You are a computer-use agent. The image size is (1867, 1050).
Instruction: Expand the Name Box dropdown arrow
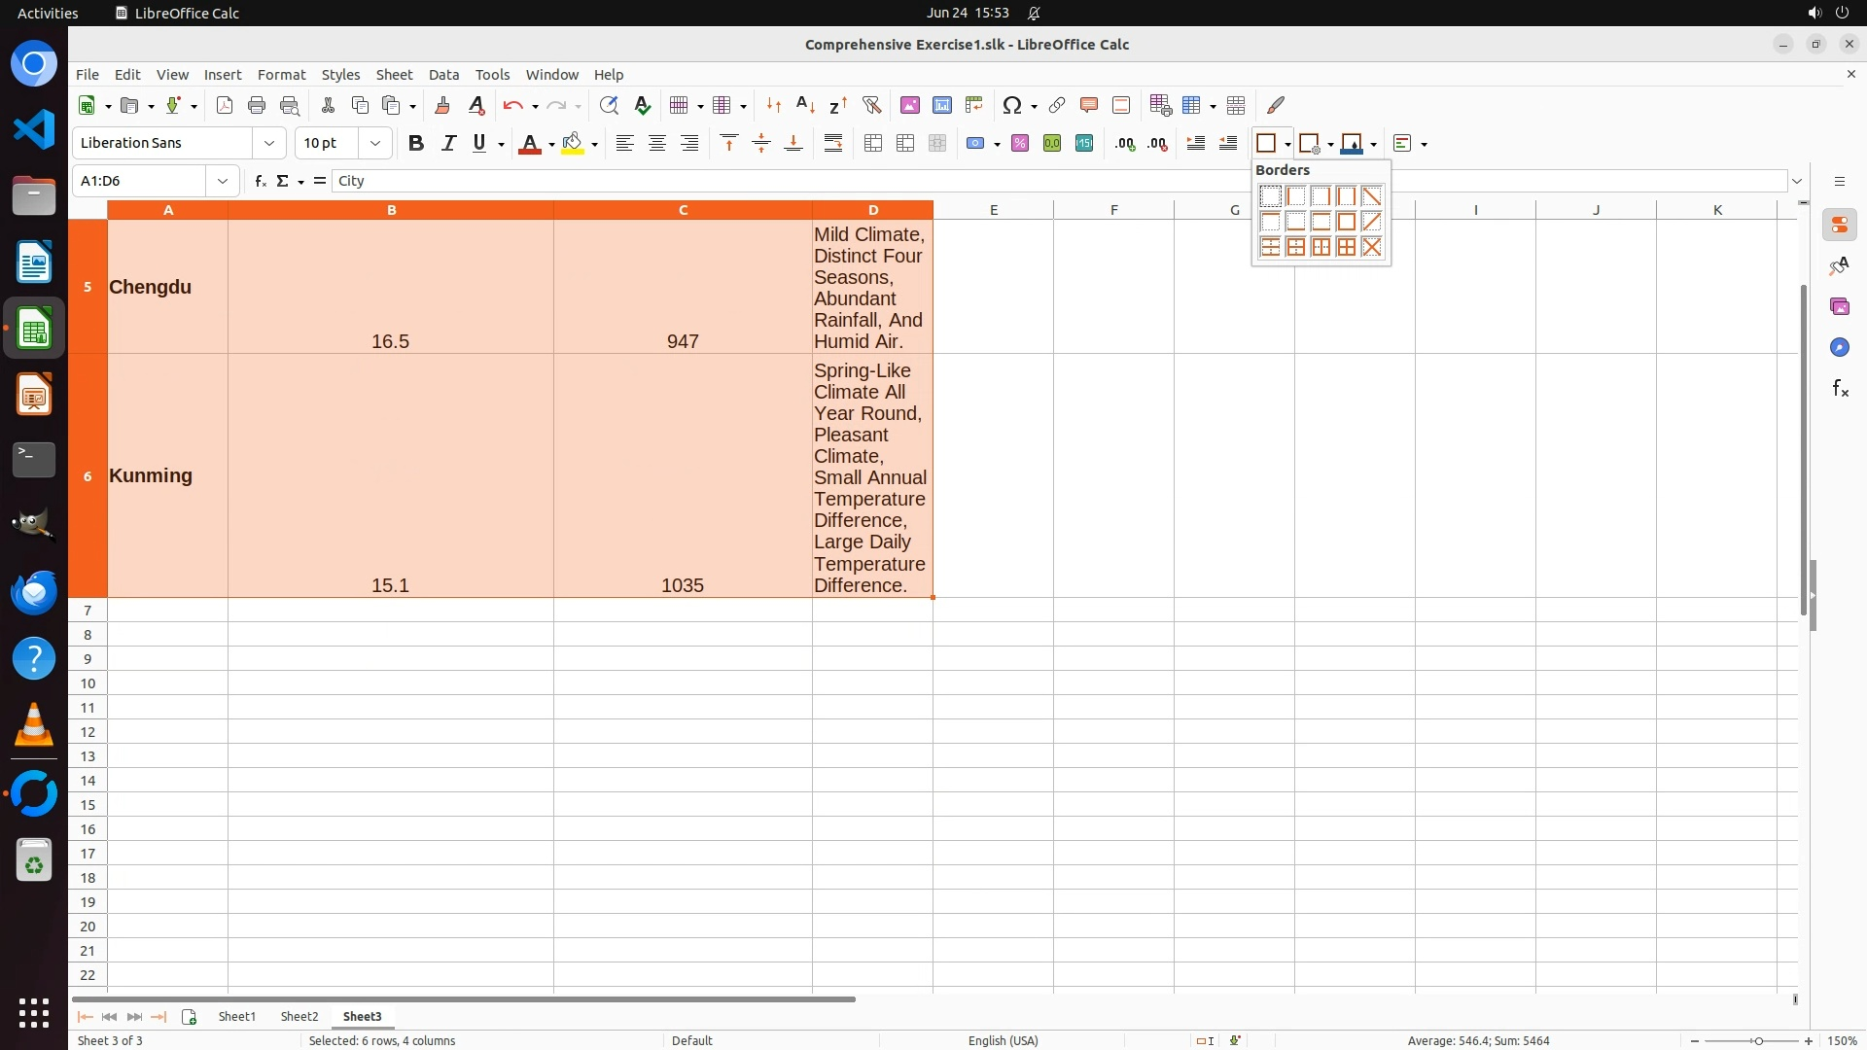223,181
